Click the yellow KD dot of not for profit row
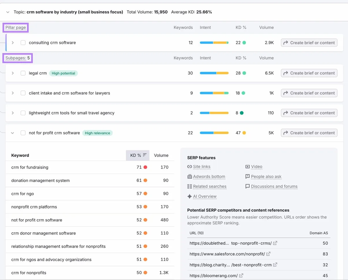The image size is (348, 280). 244,133
